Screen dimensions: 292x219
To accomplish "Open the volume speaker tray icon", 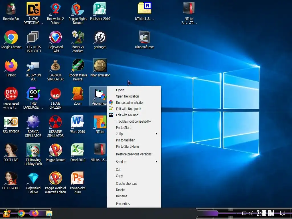I will (x=251, y=213).
